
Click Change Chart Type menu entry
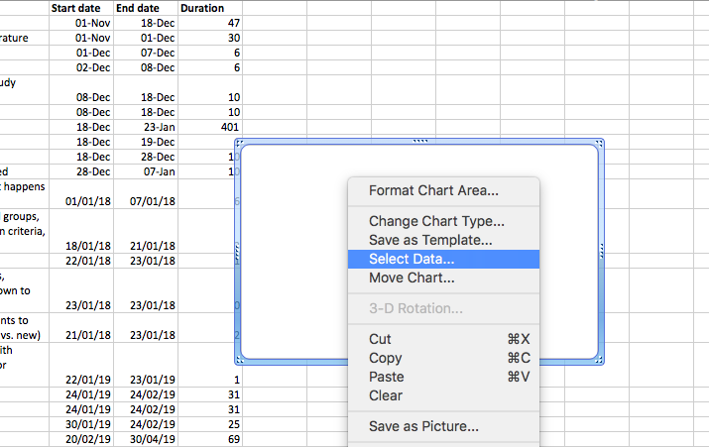pyautogui.click(x=436, y=222)
